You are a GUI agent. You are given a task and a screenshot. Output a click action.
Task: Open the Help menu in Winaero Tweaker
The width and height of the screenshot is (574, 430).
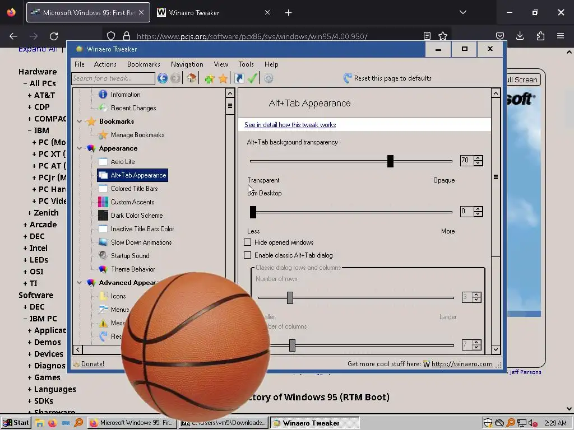point(271,64)
